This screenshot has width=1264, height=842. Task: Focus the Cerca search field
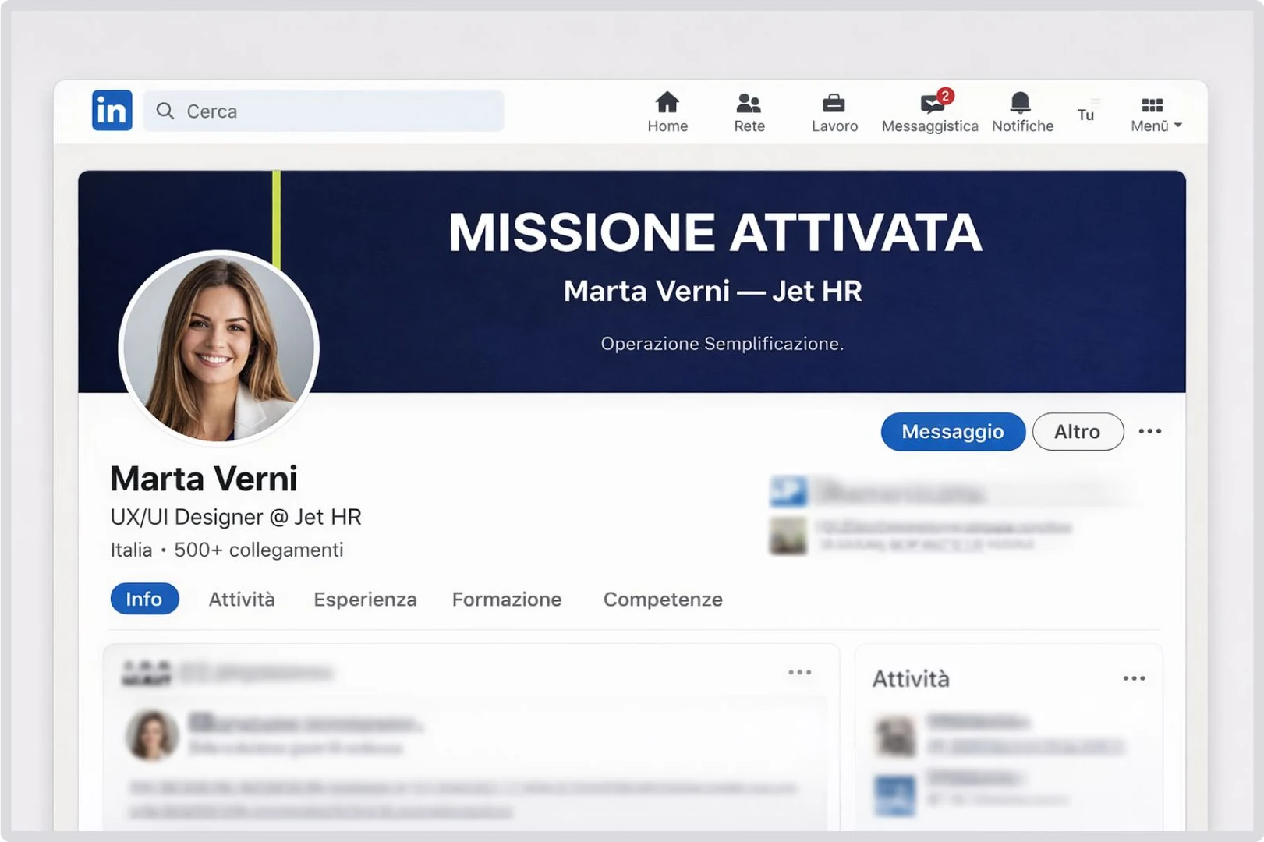pos(324,111)
